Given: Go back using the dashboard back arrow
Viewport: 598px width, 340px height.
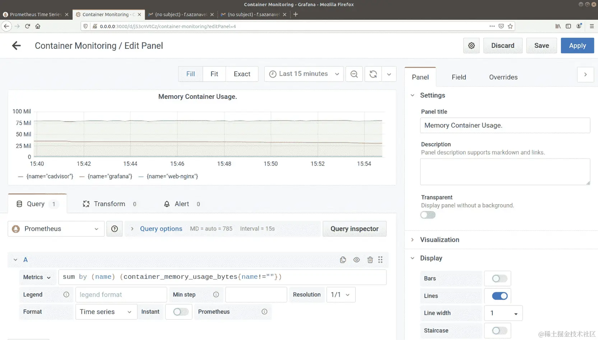Looking at the screenshot, I should [17, 46].
